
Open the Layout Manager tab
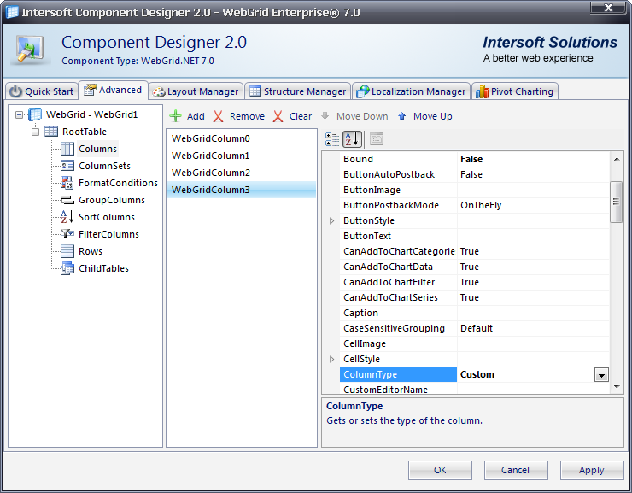pyautogui.click(x=195, y=91)
